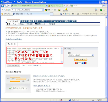Click the 引き出し sub-navigation link
The height and width of the screenshot is (102, 108).
coord(21,24)
